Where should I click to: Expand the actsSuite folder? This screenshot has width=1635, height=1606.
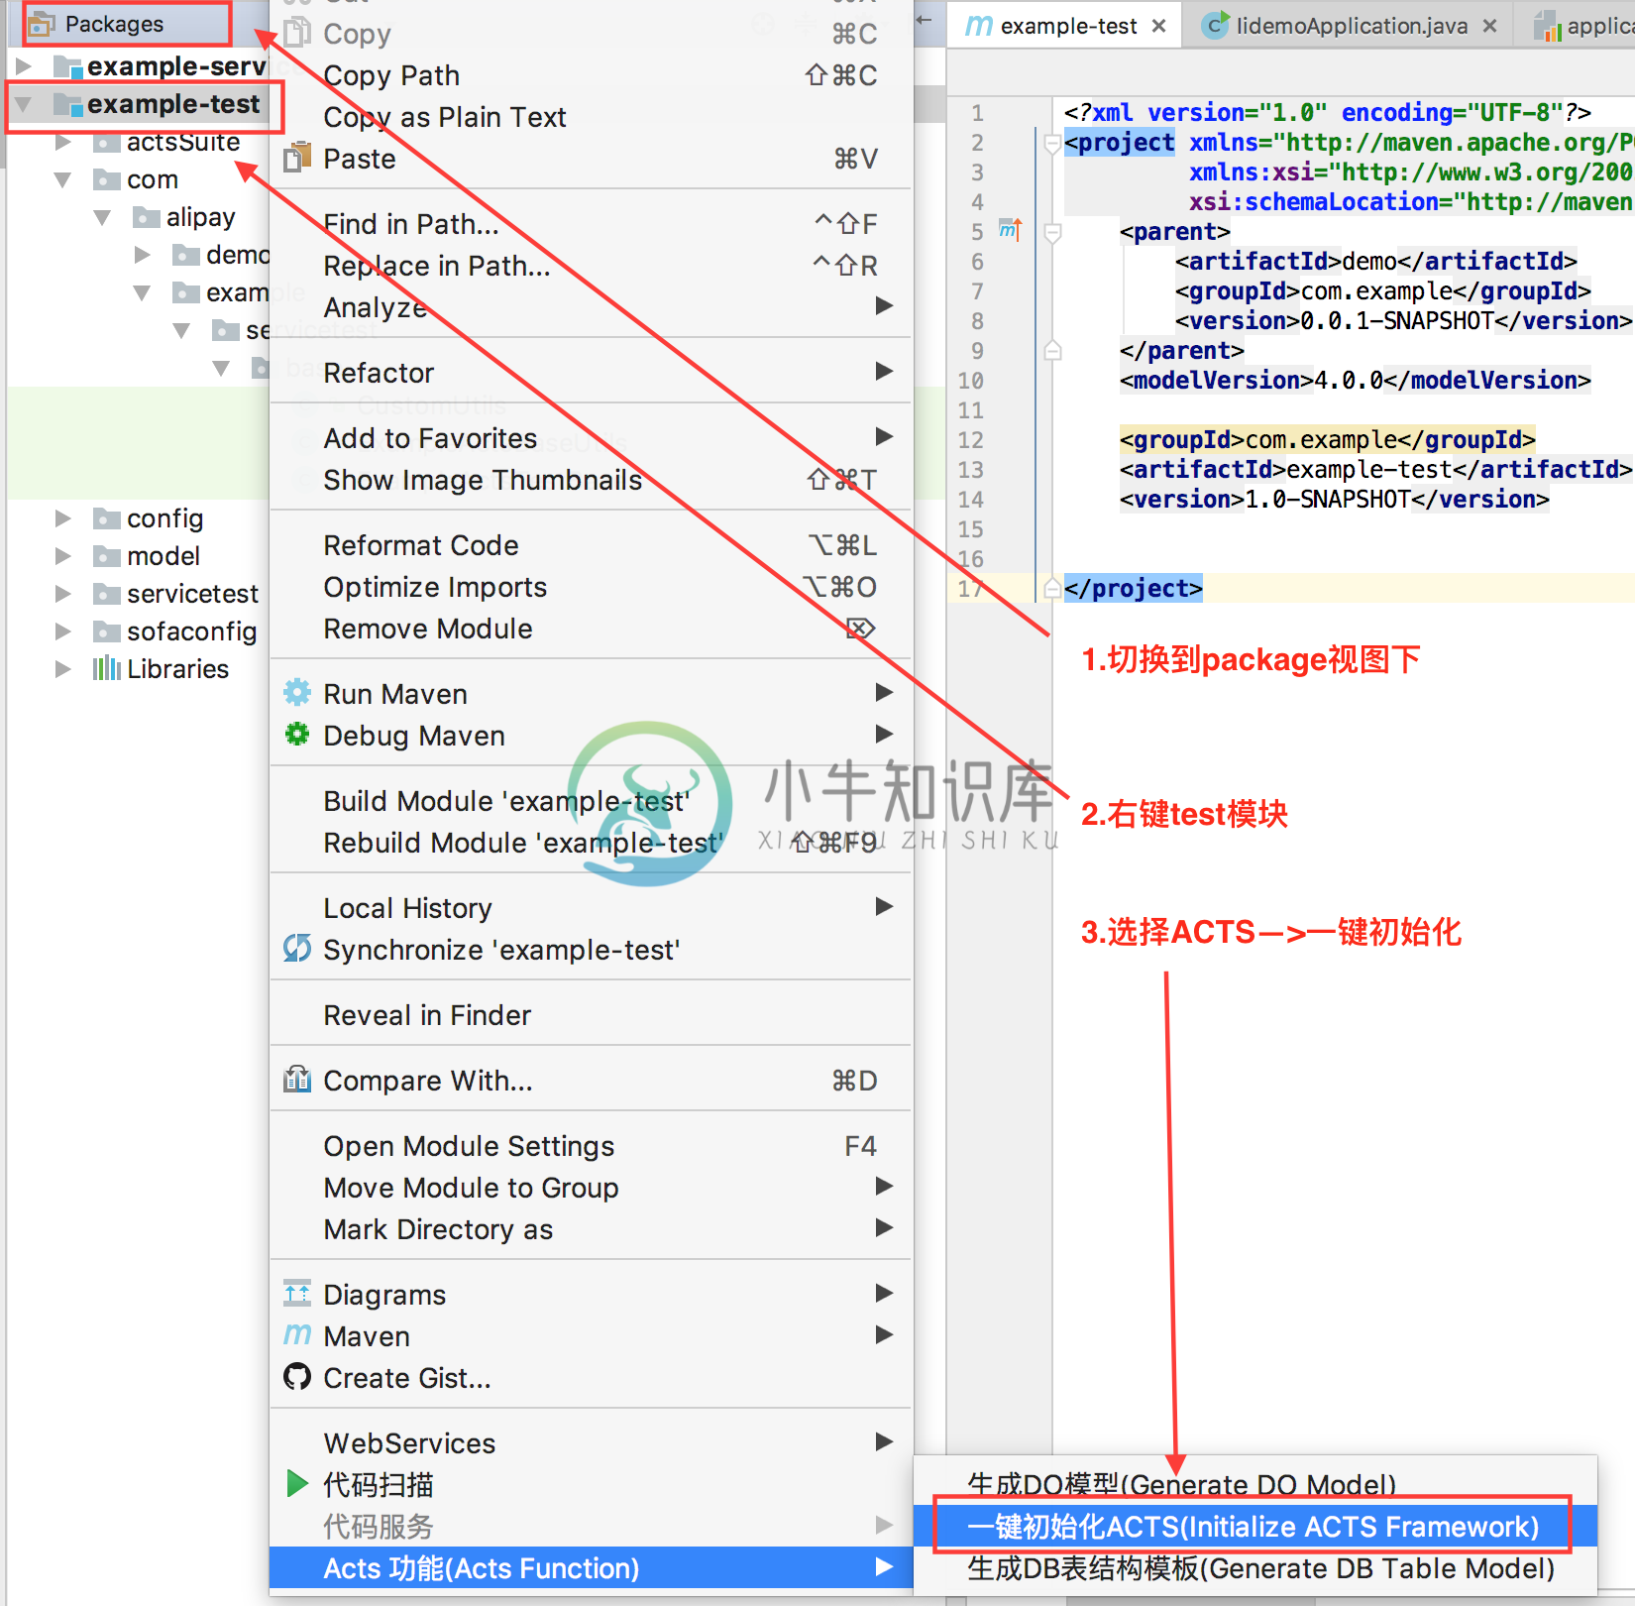(62, 142)
